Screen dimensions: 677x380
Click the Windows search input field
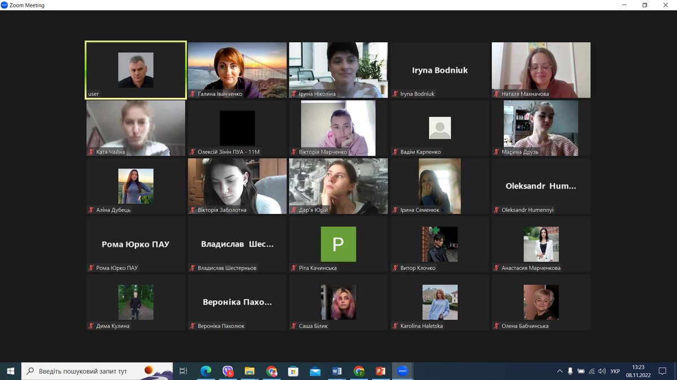pos(90,371)
